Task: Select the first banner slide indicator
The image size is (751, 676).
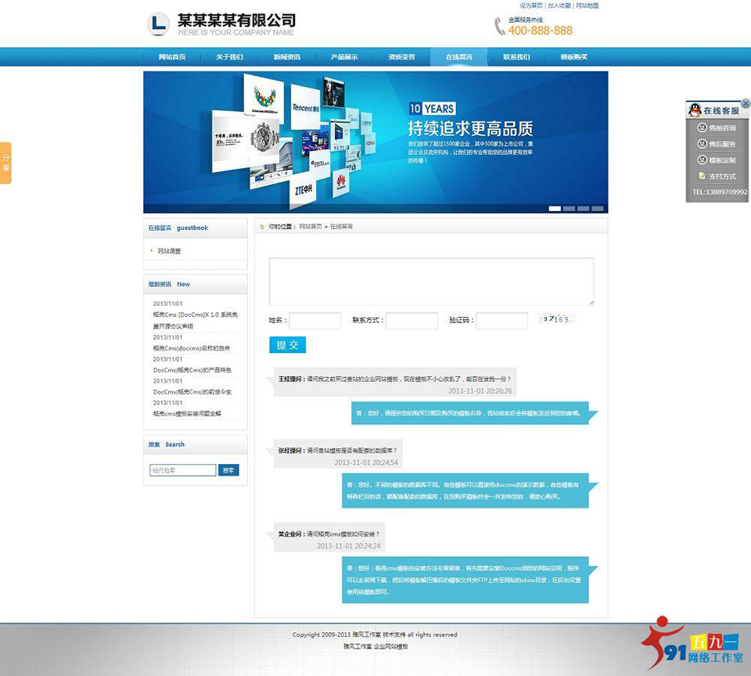Action: coord(555,209)
